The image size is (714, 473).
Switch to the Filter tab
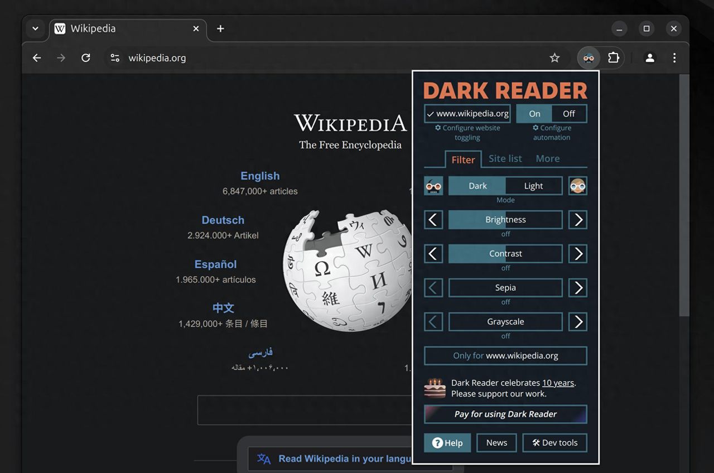click(463, 160)
